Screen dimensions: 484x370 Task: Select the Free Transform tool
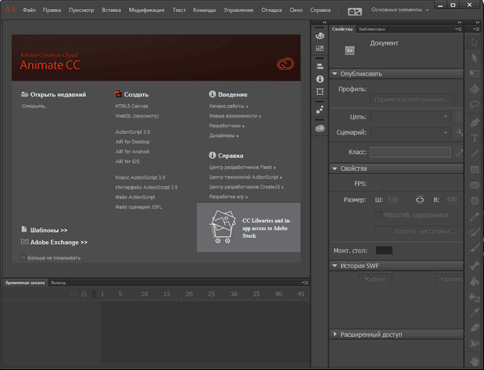[474, 73]
